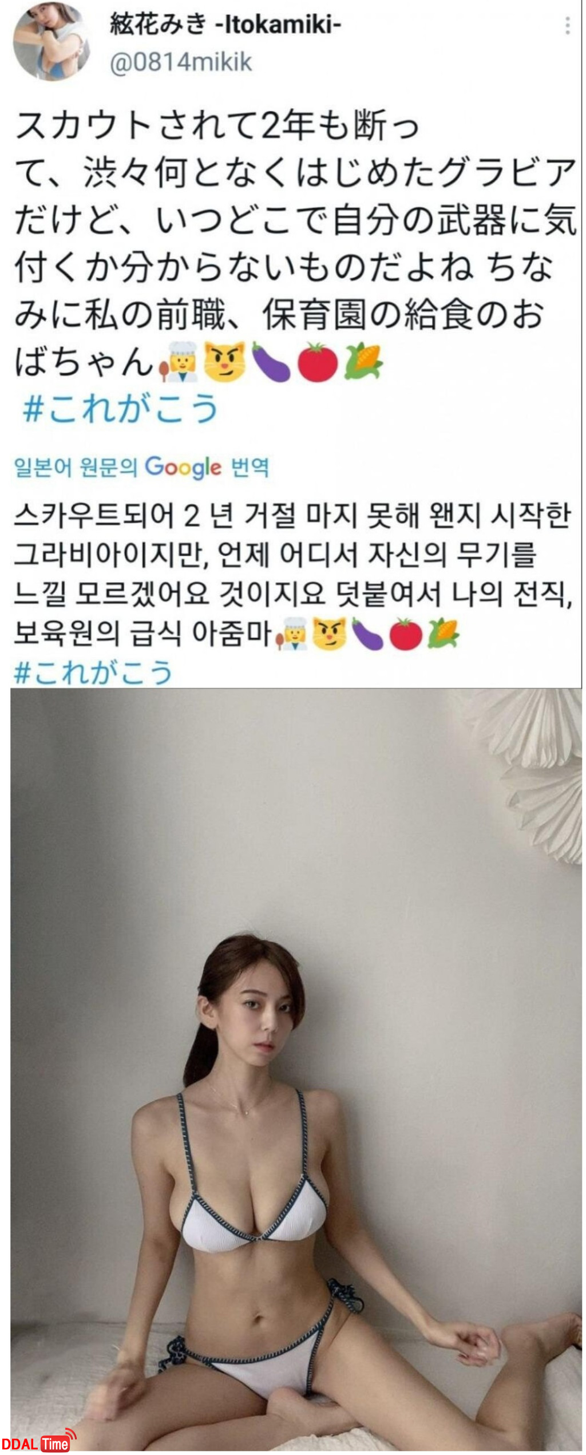Click the Google logo in the translation notice
This screenshot has height=1455, width=586.
183,468
